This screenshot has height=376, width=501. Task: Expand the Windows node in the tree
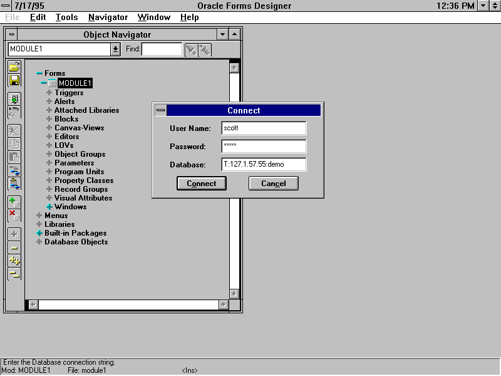coord(49,207)
